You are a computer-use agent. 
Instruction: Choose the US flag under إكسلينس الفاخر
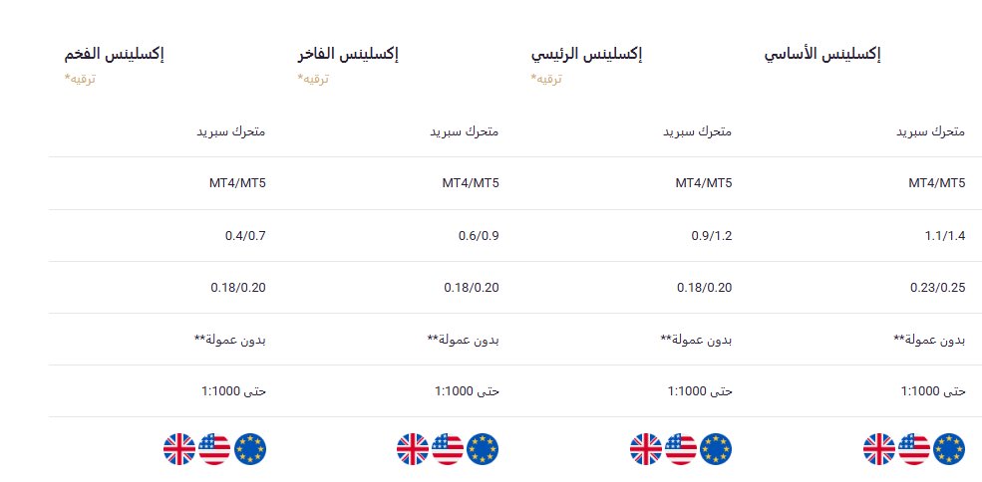[448, 449]
